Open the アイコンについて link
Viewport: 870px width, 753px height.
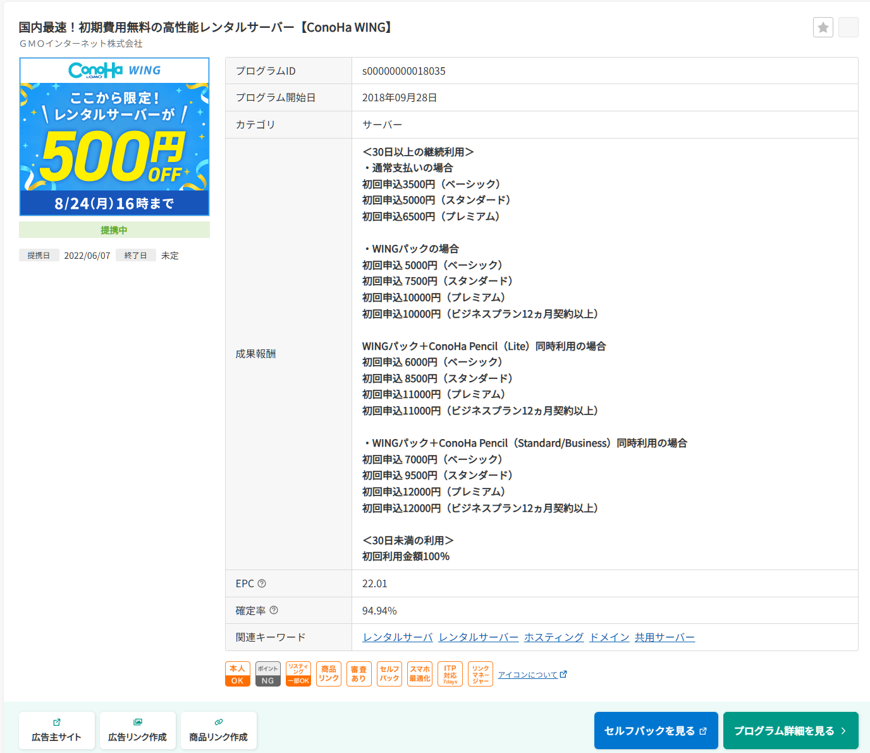click(532, 675)
